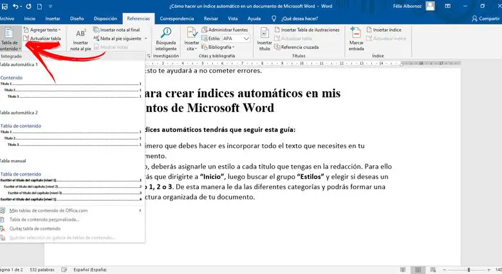Screen dimensions: 502x274
Task: Click Actualizar tabla in the table of contents group
Action: [42, 39]
